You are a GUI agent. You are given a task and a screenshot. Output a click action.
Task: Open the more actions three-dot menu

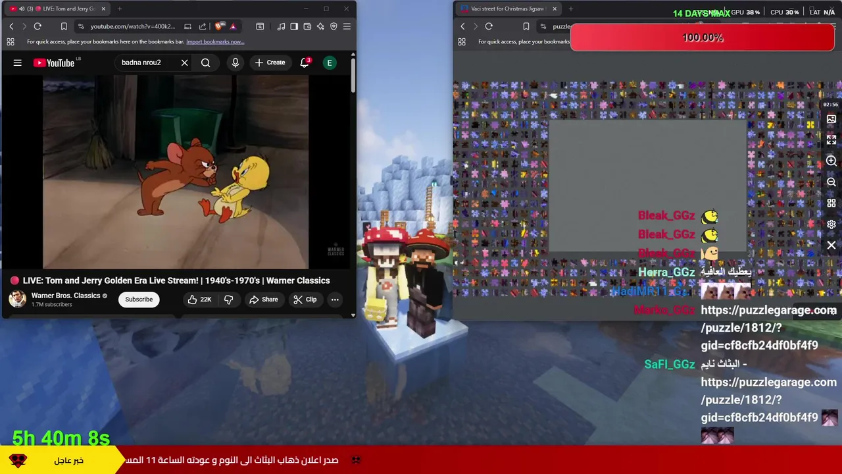pyautogui.click(x=335, y=300)
